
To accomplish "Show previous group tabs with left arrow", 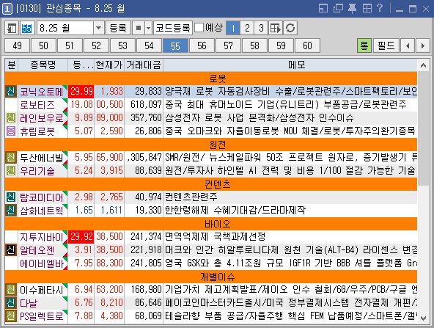I will [408, 45].
